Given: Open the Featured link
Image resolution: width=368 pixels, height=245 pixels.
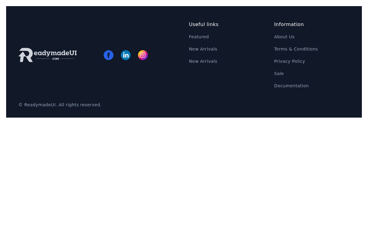Looking at the screenshot, I should pyautogui.click(x=199, y=37).
